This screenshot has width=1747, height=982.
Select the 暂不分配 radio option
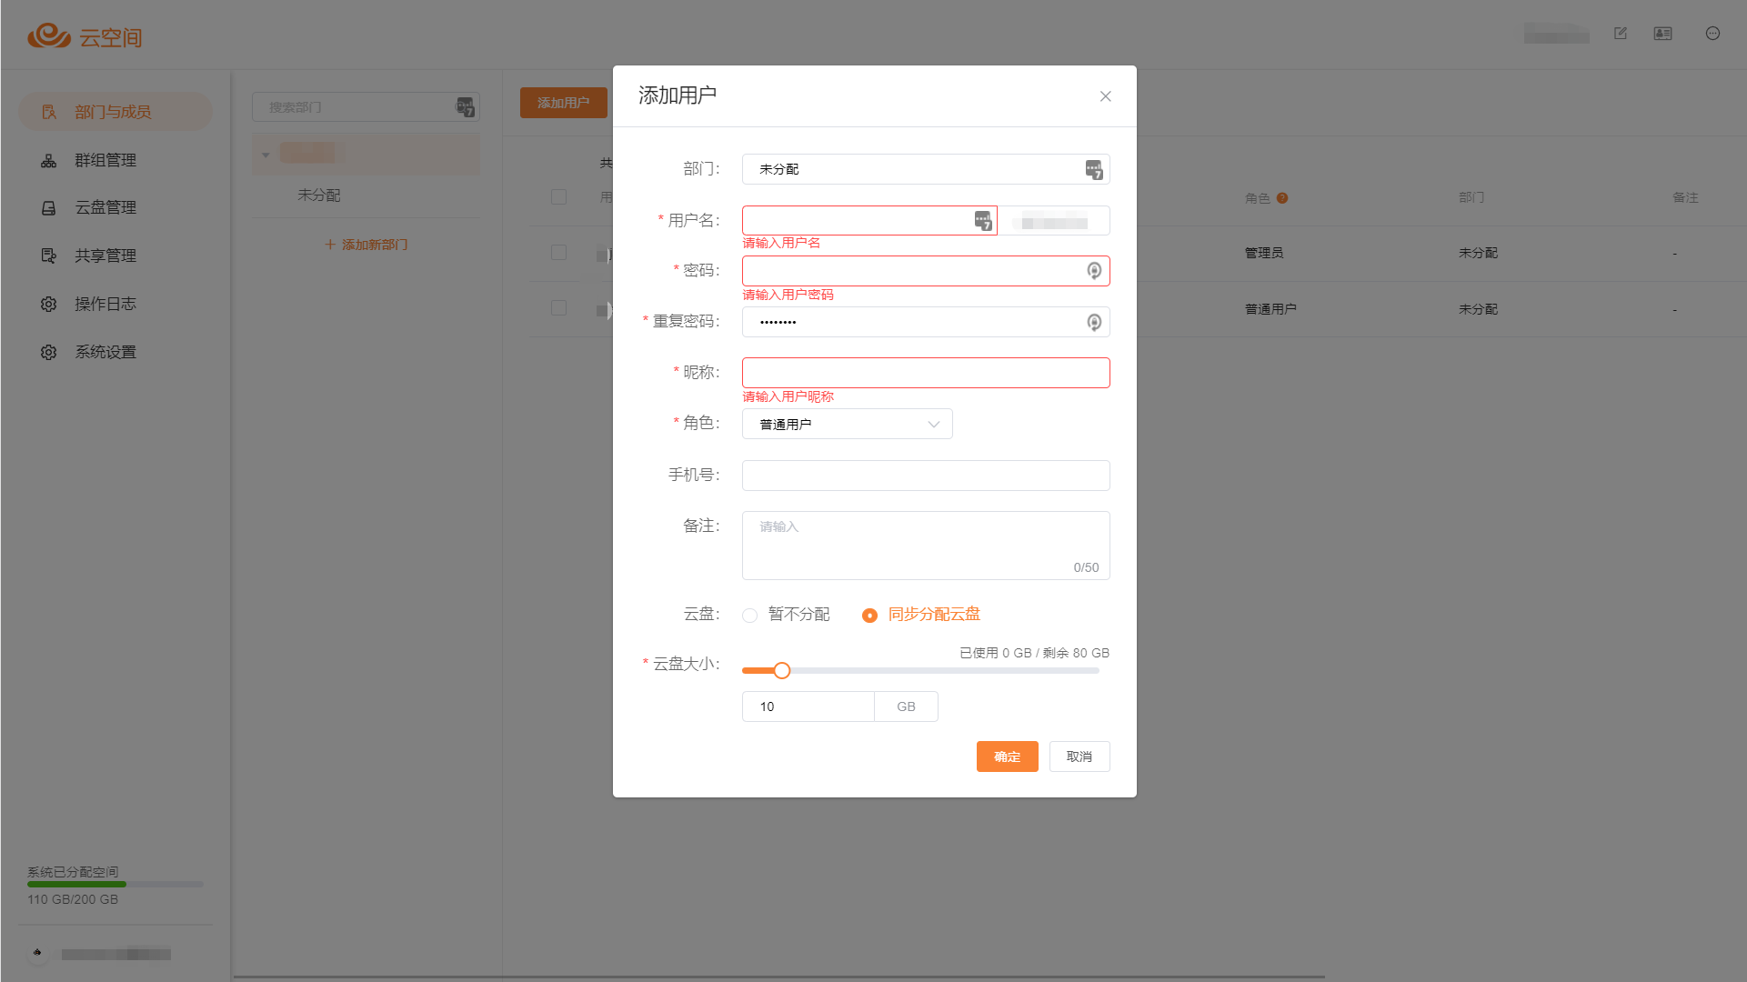tap(750, 616)
